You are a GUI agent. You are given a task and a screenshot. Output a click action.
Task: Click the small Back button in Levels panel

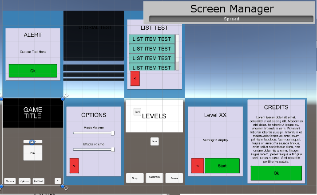tap(137, 112)
